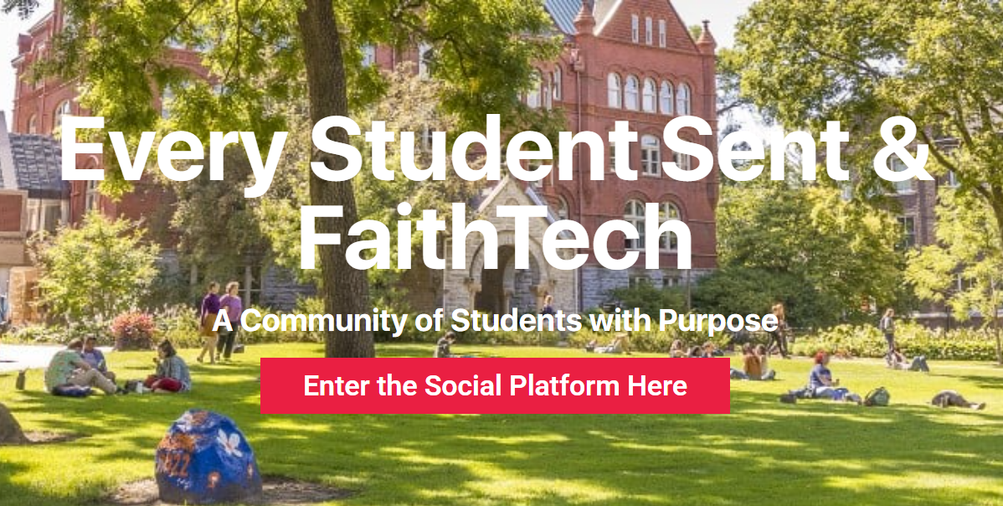Click the word FaithTech in the heading
Image resolution: width=1003 pixels, height=506 pixels.
coord(495,236)
